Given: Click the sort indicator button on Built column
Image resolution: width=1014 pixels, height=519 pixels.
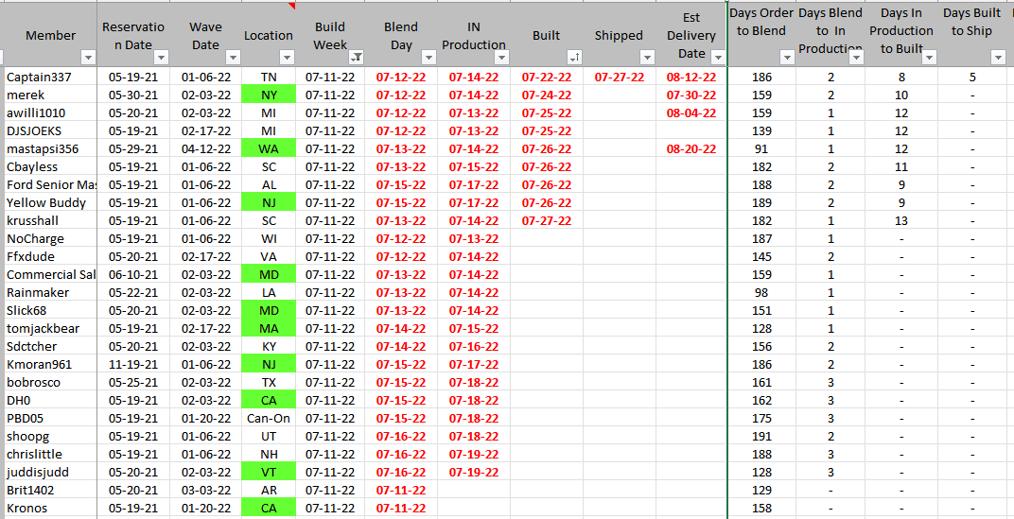Looking at the screenshot, I should click(572, 58).
